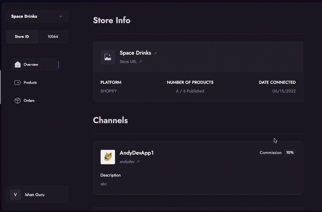Click the Products tag icon
The image size is (322, 212).
point(18,83)
